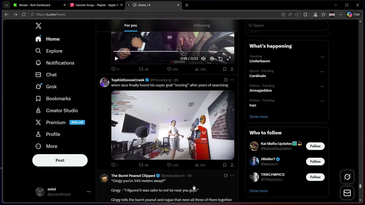This screenshot has height=205, width=365.
Task: Toggle picture-in-picture for the video
Action: tap(220, 58)
